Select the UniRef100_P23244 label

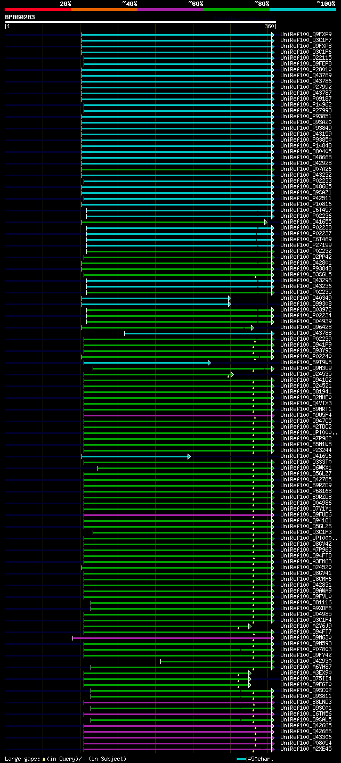coord(306,450)
